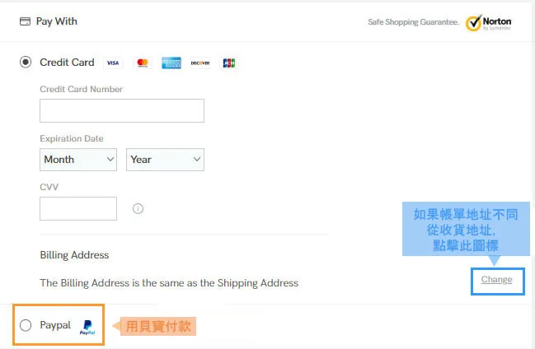Click the Discover card icon
535x349 pixels.
click(200, 63)
